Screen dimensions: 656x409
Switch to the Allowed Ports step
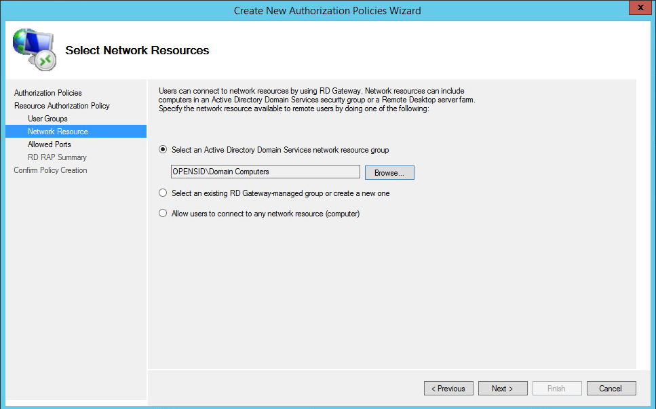(50, 144)
